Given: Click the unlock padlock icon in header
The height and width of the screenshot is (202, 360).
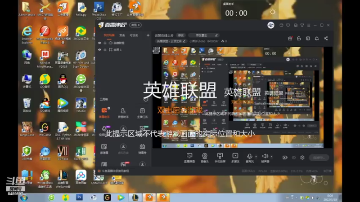Looking at the screenshot, I should (x=299, y=39).
